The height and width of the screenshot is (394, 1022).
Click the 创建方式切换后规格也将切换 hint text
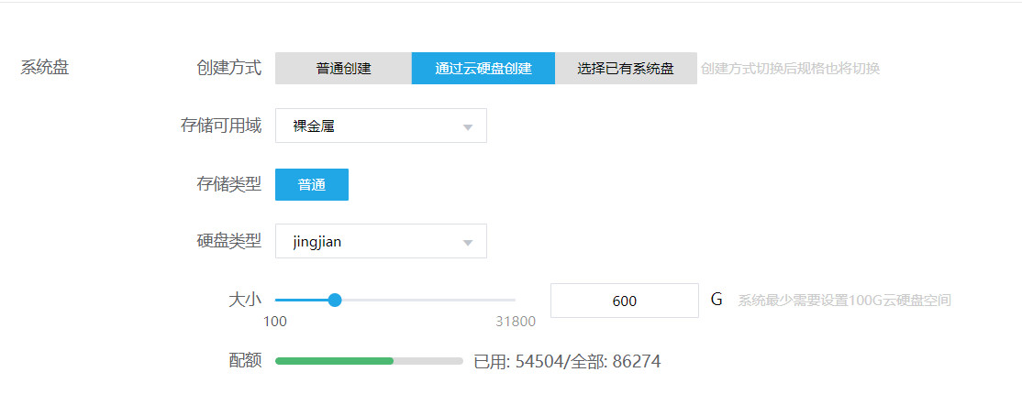tap(790, 69)
